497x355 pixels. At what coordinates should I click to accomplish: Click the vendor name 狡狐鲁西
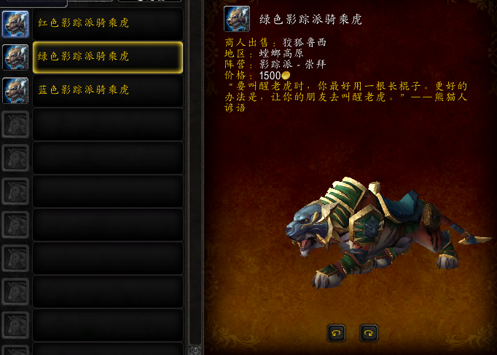[x=305, y=42]
